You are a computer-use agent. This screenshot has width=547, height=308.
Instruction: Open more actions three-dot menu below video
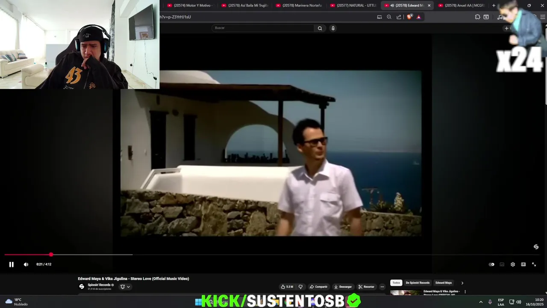(382, 287)
